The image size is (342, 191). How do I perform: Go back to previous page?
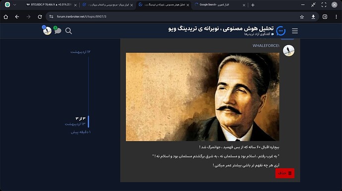17,17
